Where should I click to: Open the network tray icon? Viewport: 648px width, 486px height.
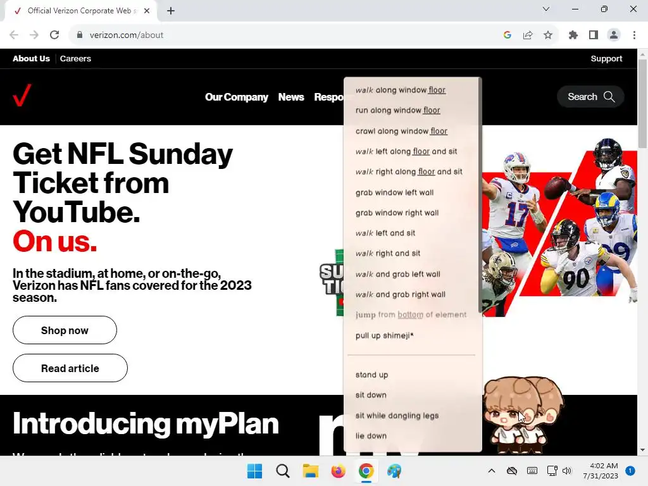tap(552, 471)
